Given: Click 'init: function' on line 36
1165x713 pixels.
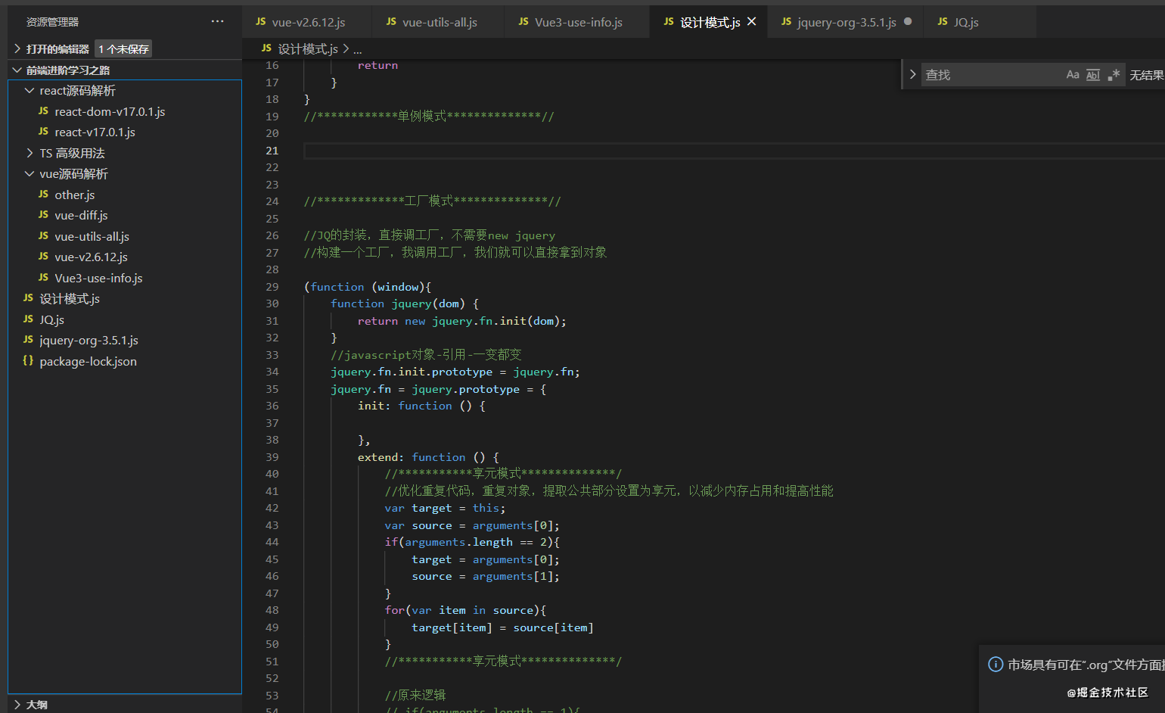Looking at the screenshot, I should pos(405,406).
